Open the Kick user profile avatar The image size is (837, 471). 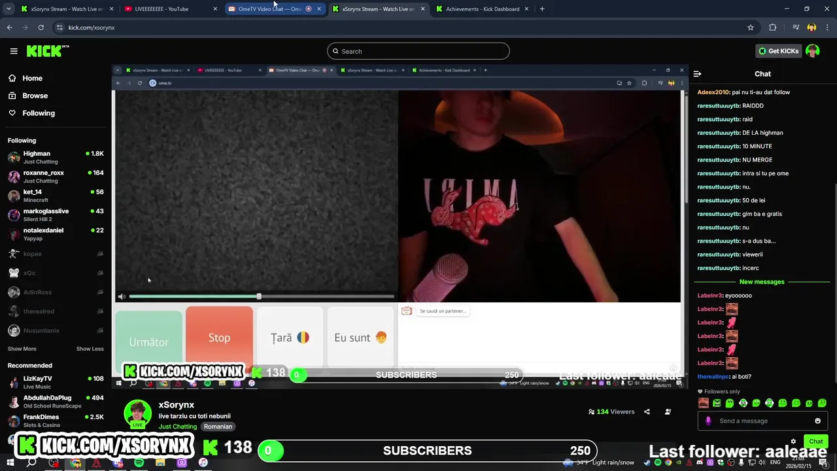click(x=813, y=51)
